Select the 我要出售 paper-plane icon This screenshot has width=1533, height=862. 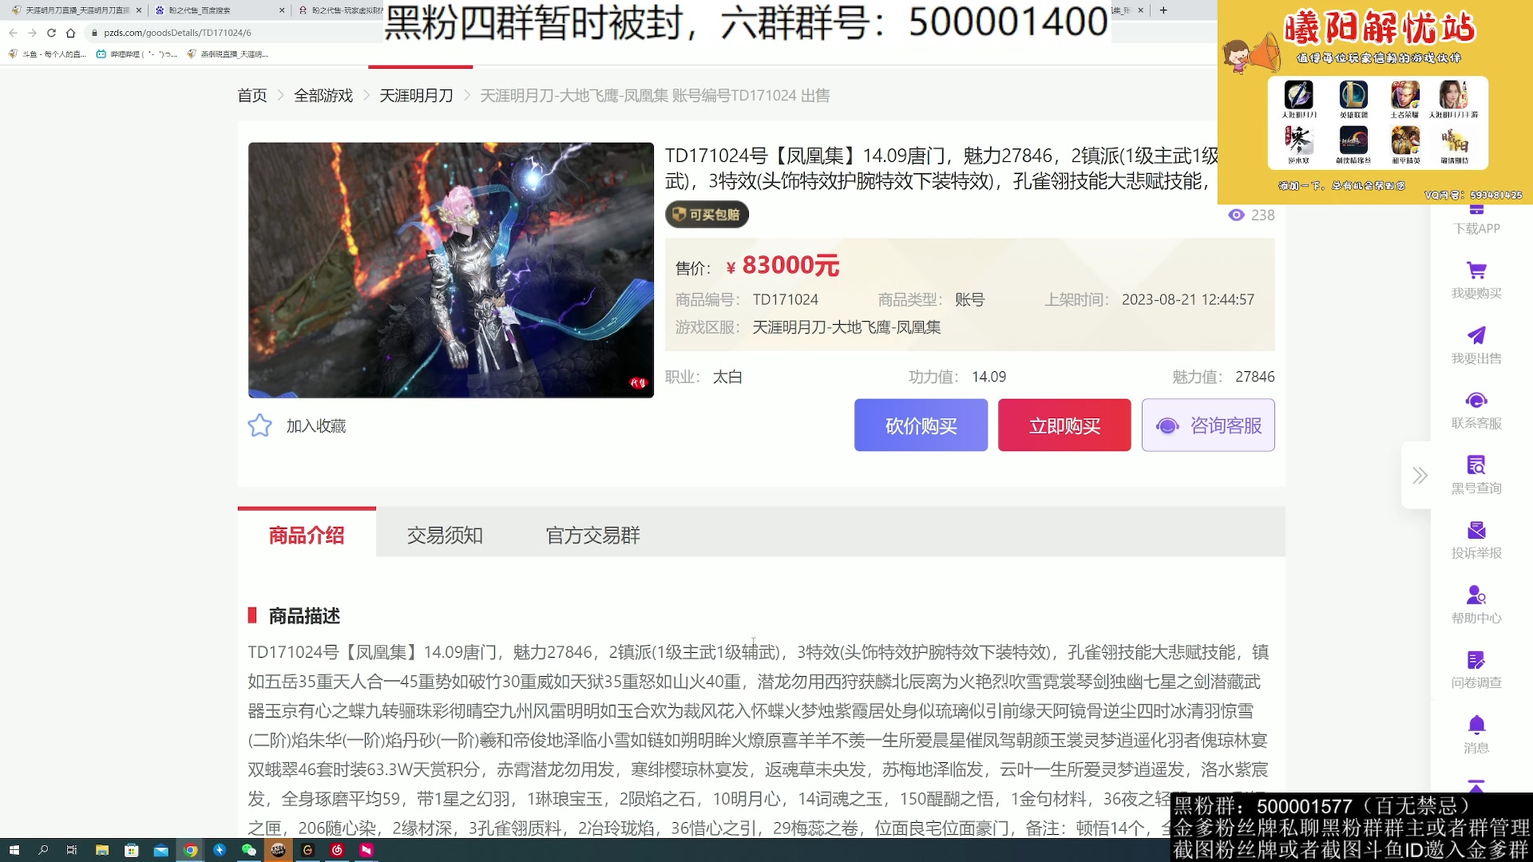pyautogui.click(x=1478, y=334)
